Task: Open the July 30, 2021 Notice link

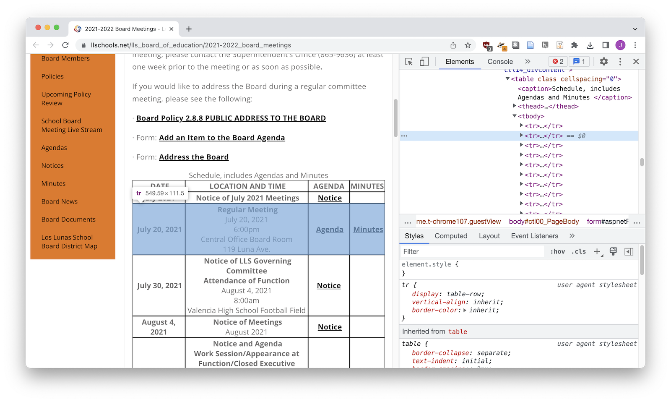Action: [329, 286]
